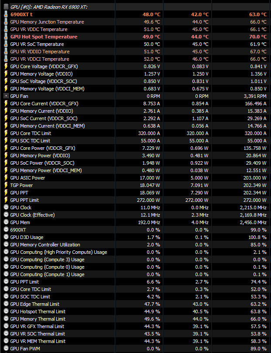Click lightning icon for TGP Power
This screenshot has width=271, height=353.
click(x=6, y=185)
